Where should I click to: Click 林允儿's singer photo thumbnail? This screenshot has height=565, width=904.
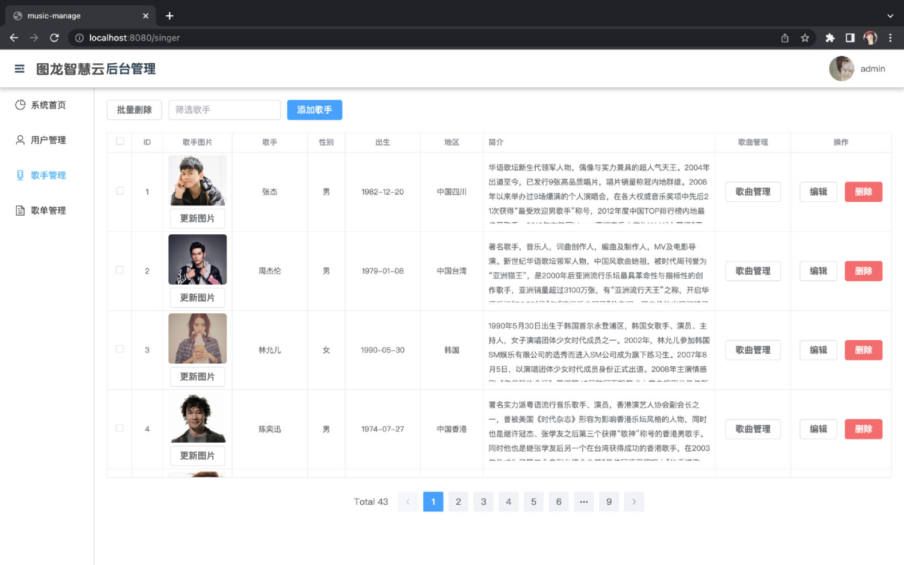198,338
